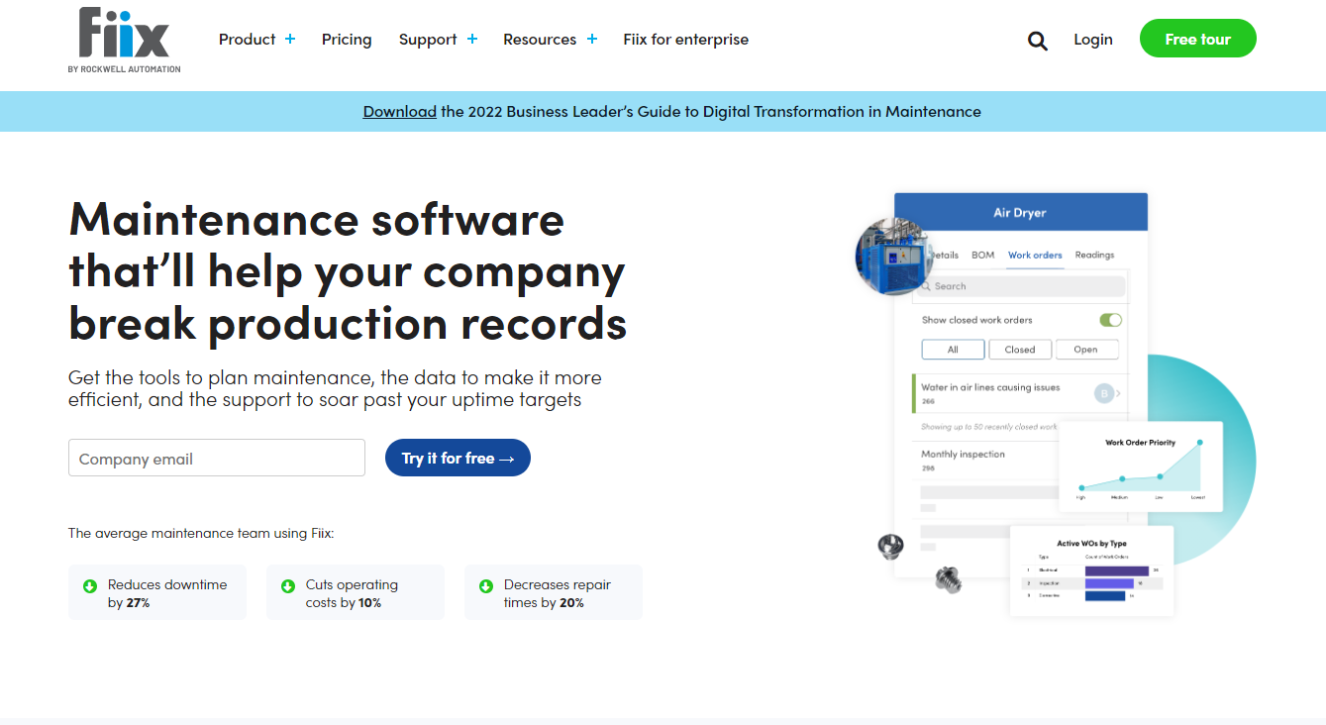This screenshot has height=725, width=1326.
Task: Click the green icon beside "Decreases repair times"
Action: point(486,584)
